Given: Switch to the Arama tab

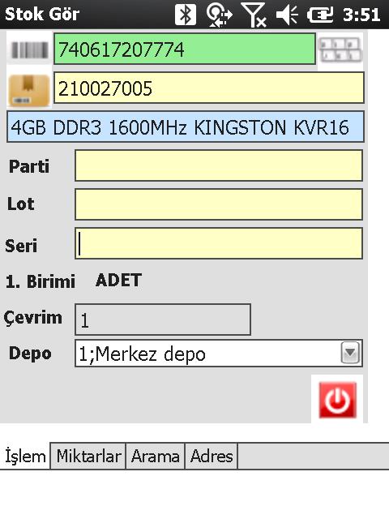Looking at the screenshot, I should [x=155, y=456].
